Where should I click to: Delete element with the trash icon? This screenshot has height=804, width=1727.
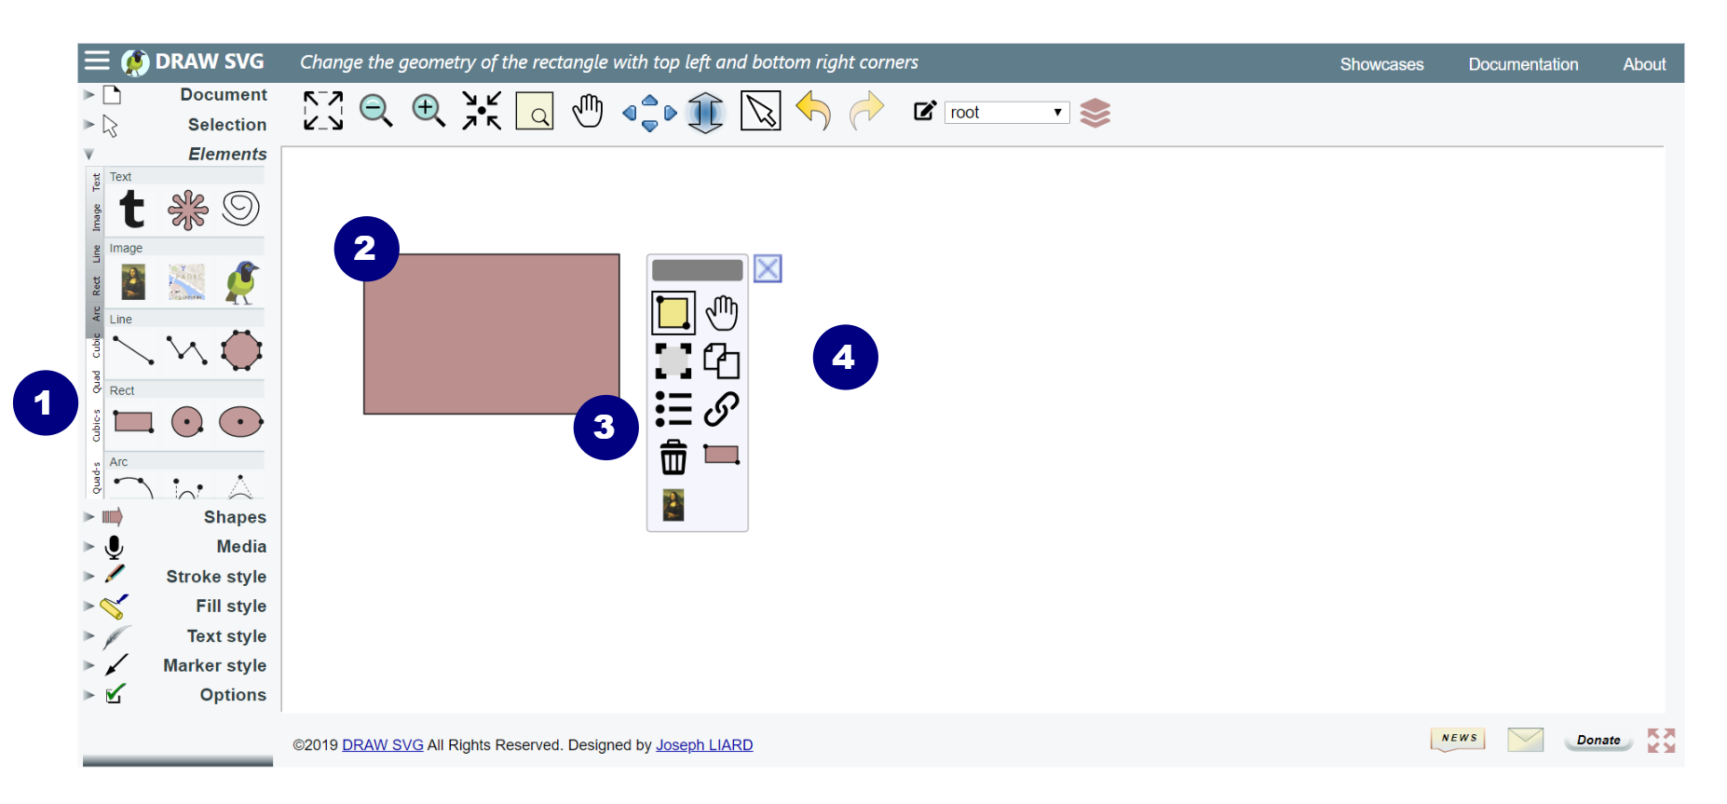(673, 457)
